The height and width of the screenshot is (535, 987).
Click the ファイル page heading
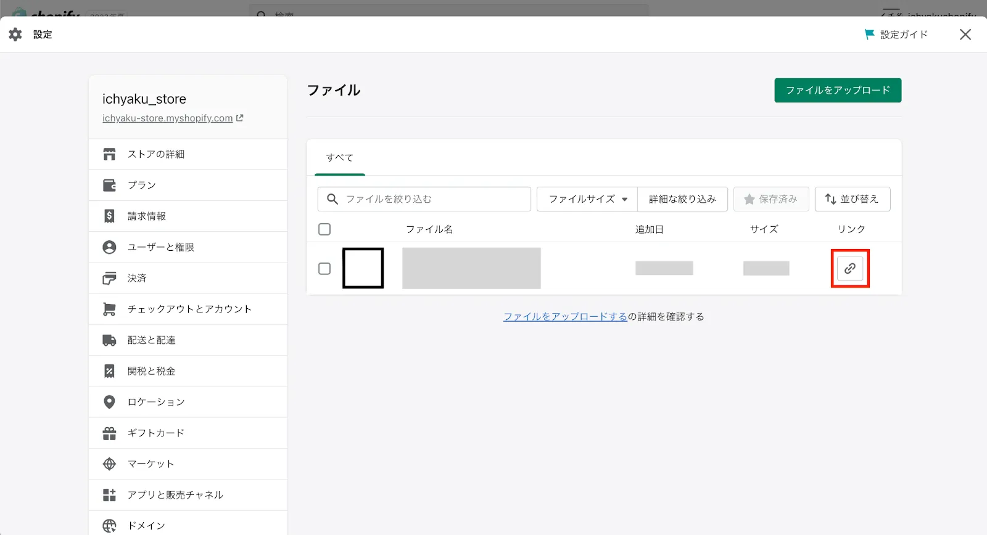pyautogui.click(x=334, y=90)
